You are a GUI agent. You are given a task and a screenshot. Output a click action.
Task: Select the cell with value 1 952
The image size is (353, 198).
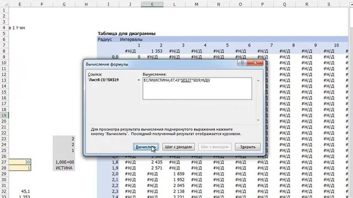click(174, 180)
